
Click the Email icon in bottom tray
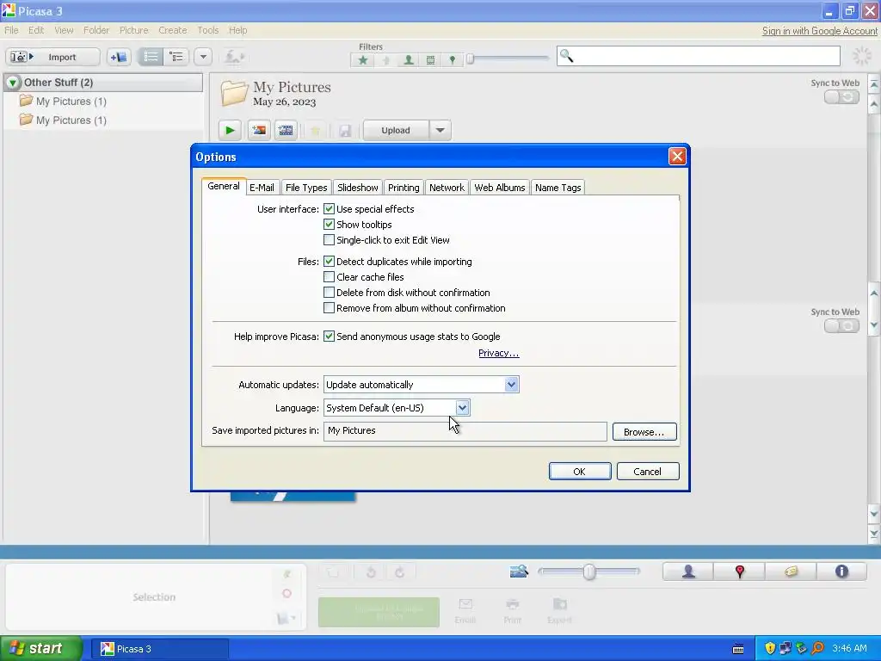[x=465, y=610]
